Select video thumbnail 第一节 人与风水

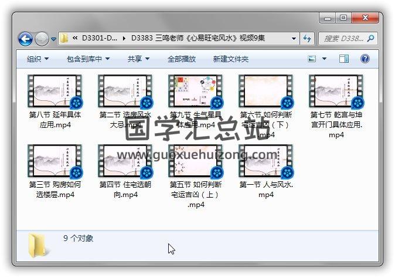[x=265, y=161]
